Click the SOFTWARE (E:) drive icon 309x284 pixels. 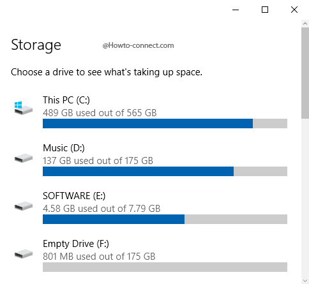click(24, 206)
